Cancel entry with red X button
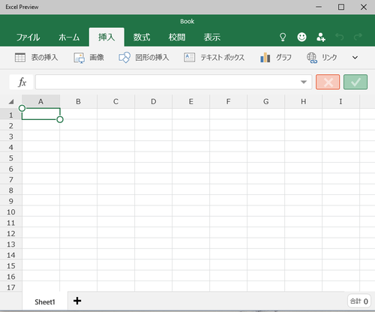The image size is (375, 312). click(x=328, y=82)
